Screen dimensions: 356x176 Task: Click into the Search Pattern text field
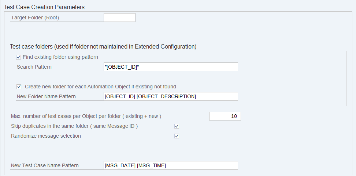[x=171, y=67]
